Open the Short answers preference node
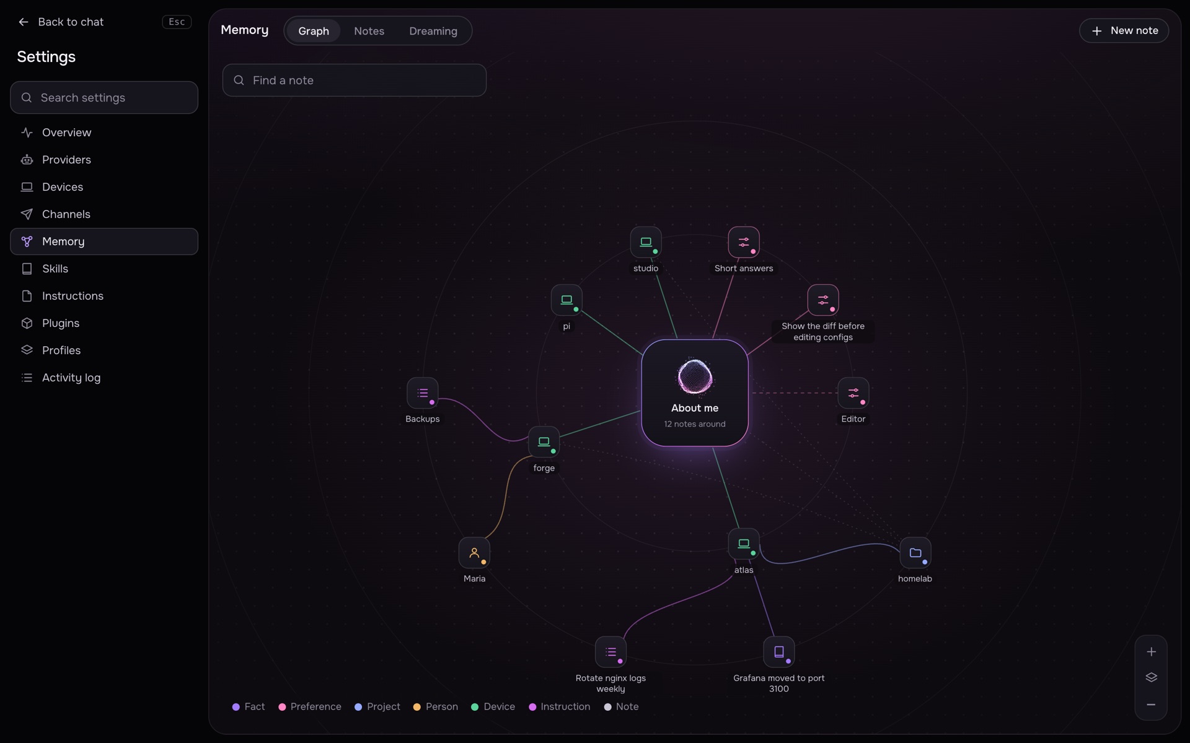 744,242
